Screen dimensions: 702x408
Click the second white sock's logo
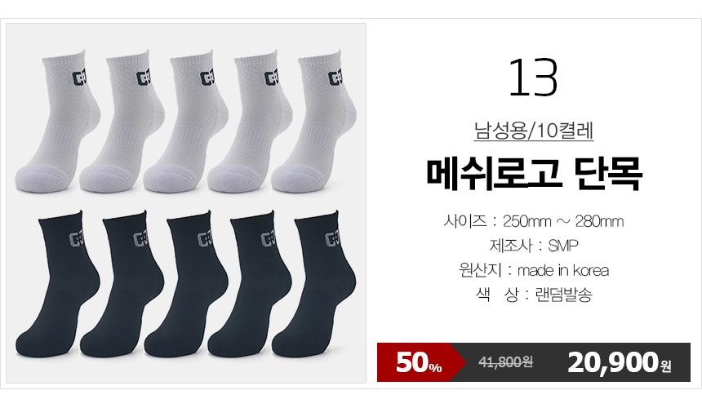144,78
